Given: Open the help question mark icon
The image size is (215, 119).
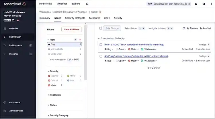Looking at the screenshot, I should tap(204, 4).
